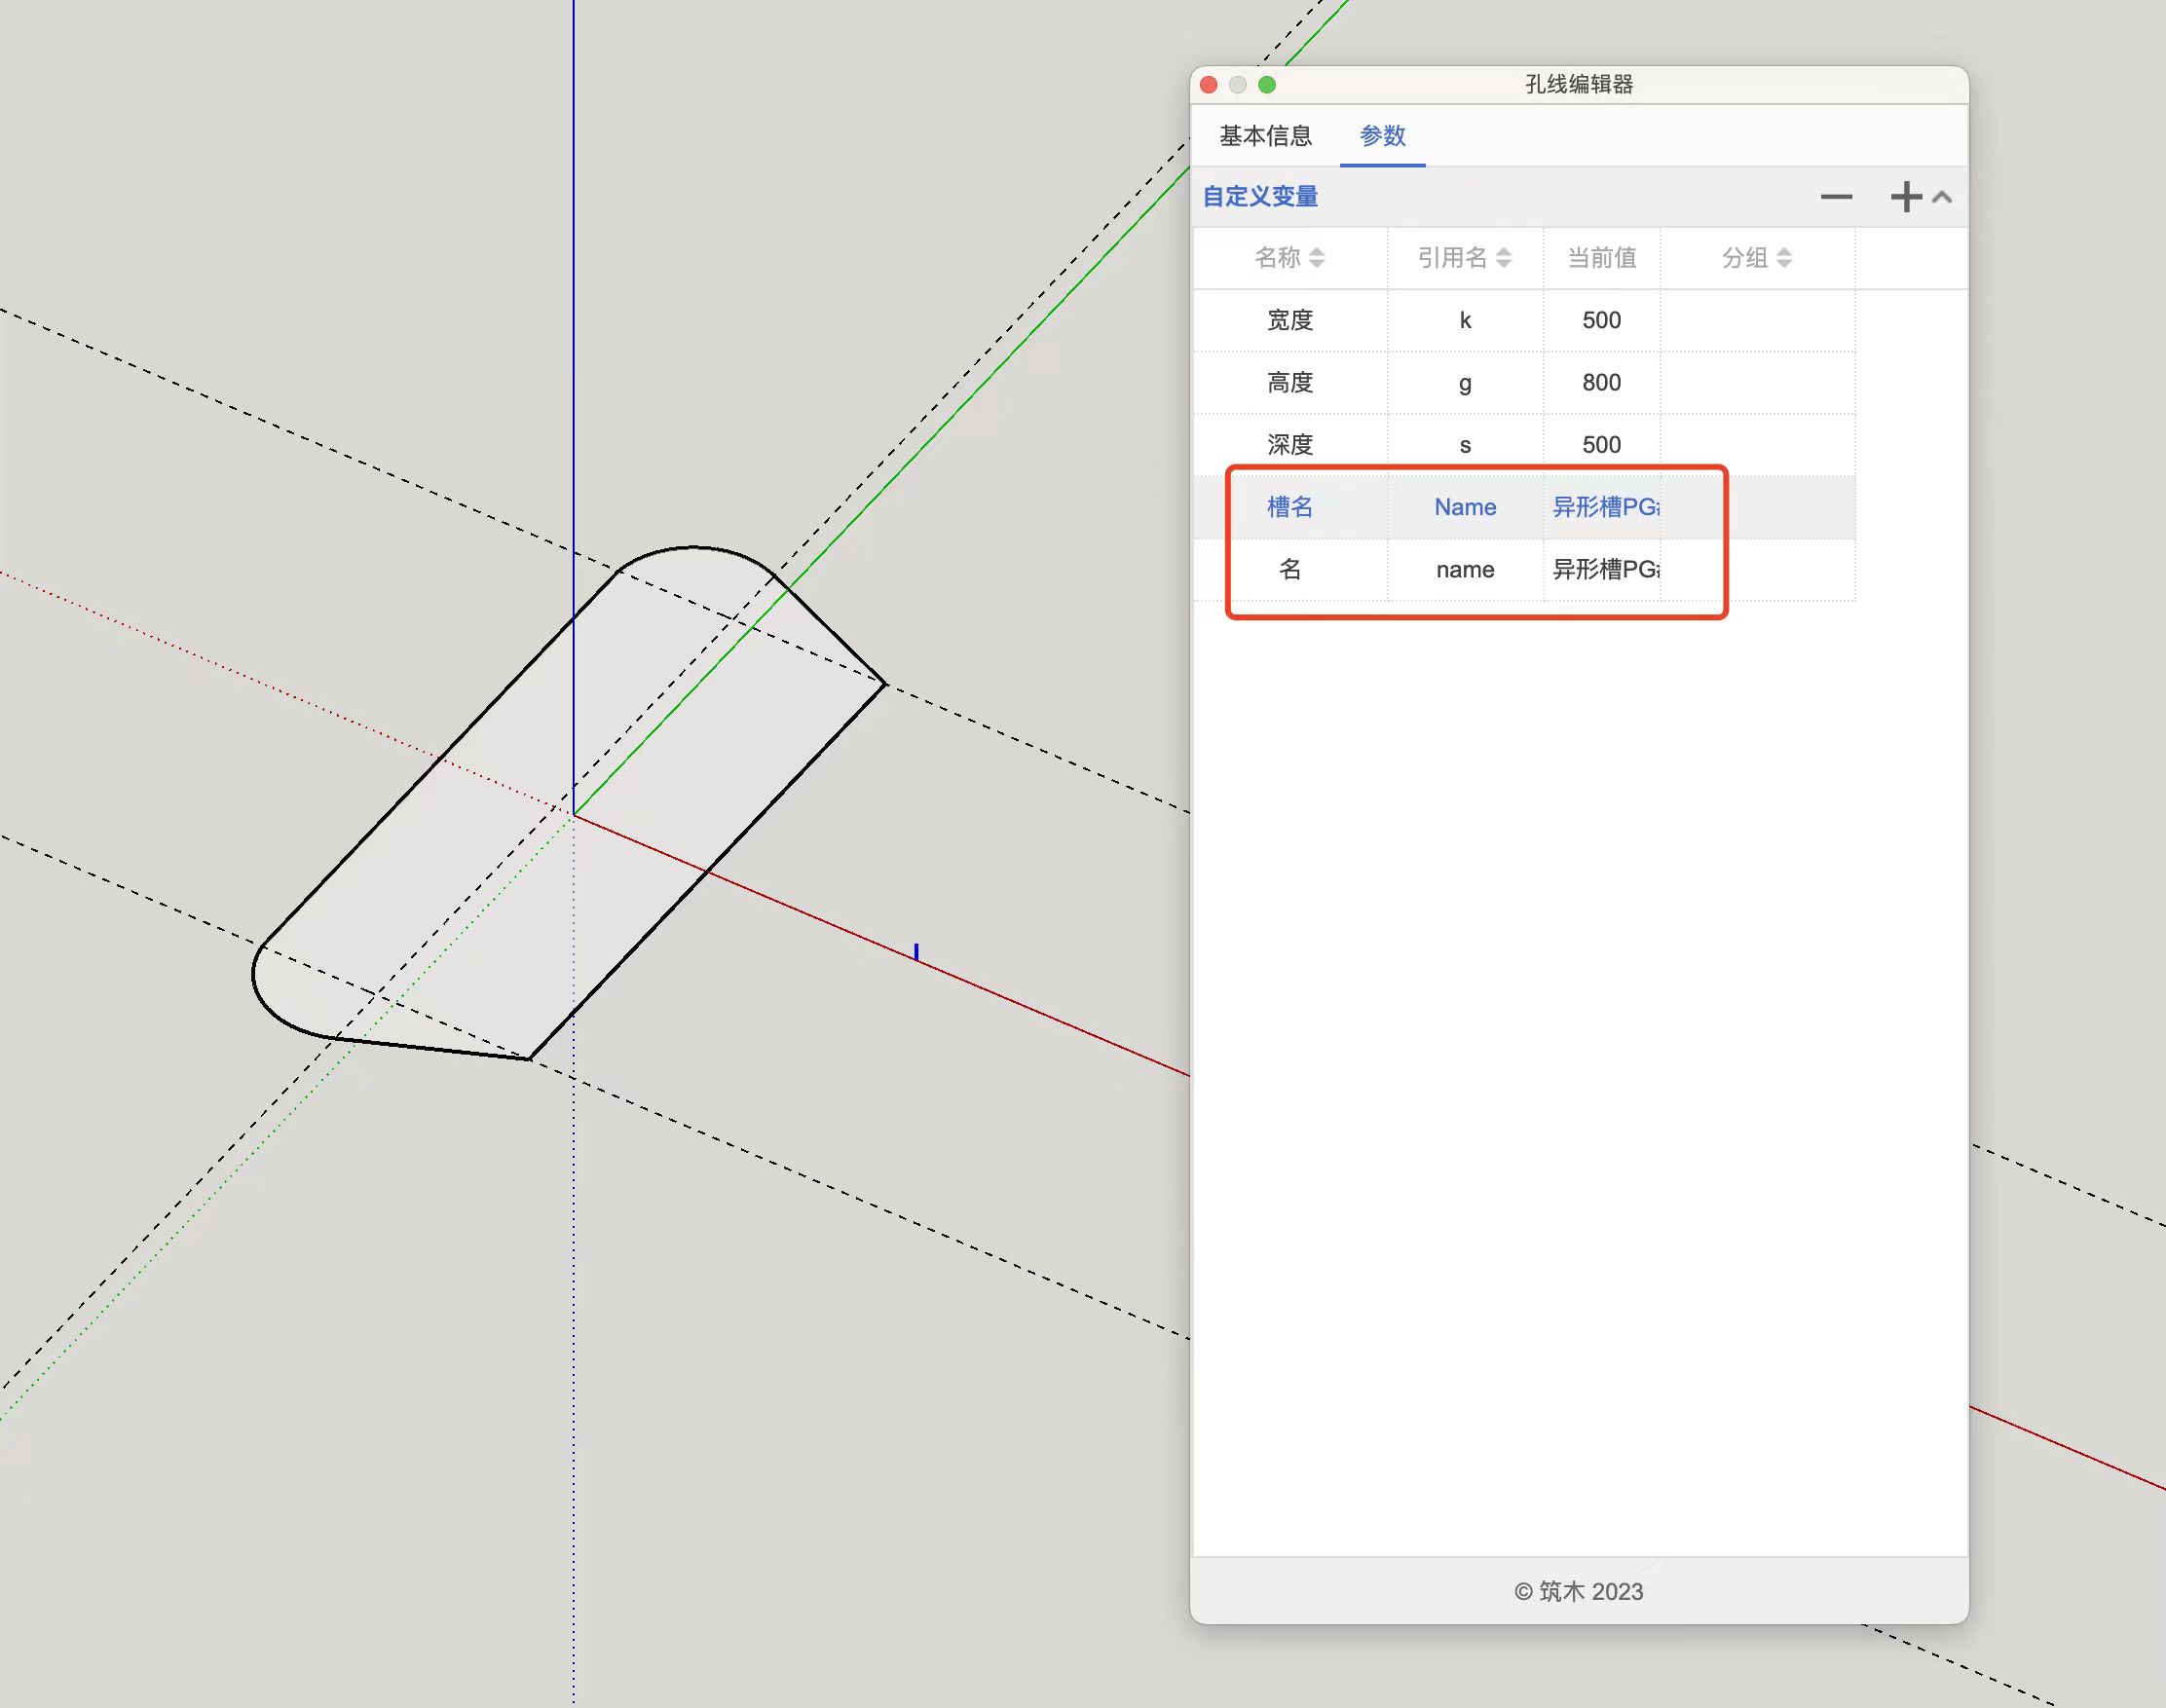
Task: Click the 异形槽 value in 槽名 row
Action: coord(1604,507)
